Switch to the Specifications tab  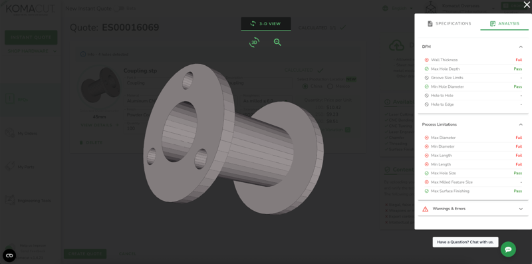click(449, 23)
